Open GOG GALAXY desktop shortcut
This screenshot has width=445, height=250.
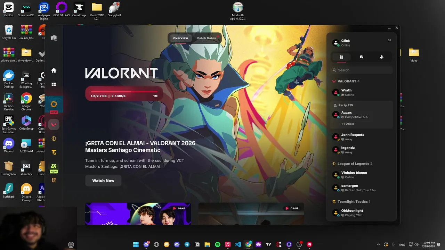pyautogui.click(x=62, y=9)
